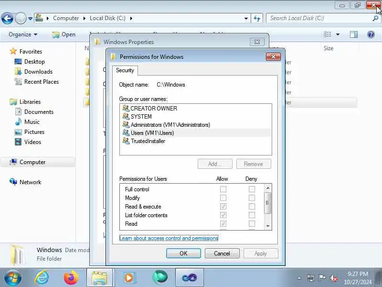Image resolution: width=382 pixels, height=287 pixels.
Task: Check Deny for Read & execute
Action: [252, 207]
